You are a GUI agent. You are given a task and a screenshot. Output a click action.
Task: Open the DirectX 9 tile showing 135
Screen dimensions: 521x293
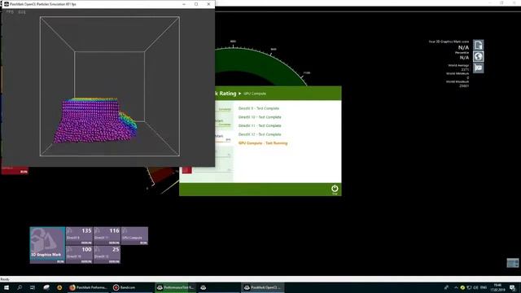point(79,236)
